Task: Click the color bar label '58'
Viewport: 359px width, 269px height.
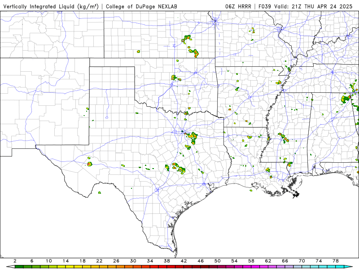Action: (x=251, y=261)
